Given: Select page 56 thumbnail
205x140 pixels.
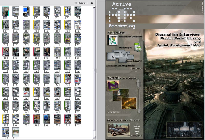Looking at the screenshot, I should pos(78,92).
